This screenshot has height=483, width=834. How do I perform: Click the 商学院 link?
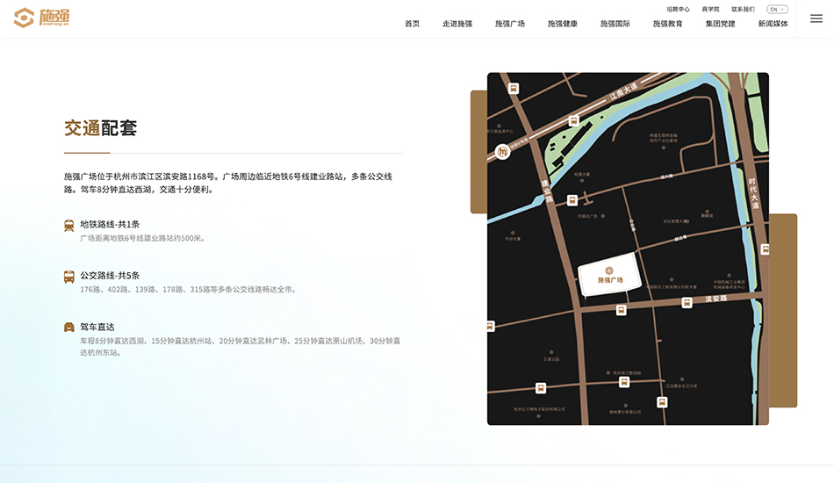point(710,10)
